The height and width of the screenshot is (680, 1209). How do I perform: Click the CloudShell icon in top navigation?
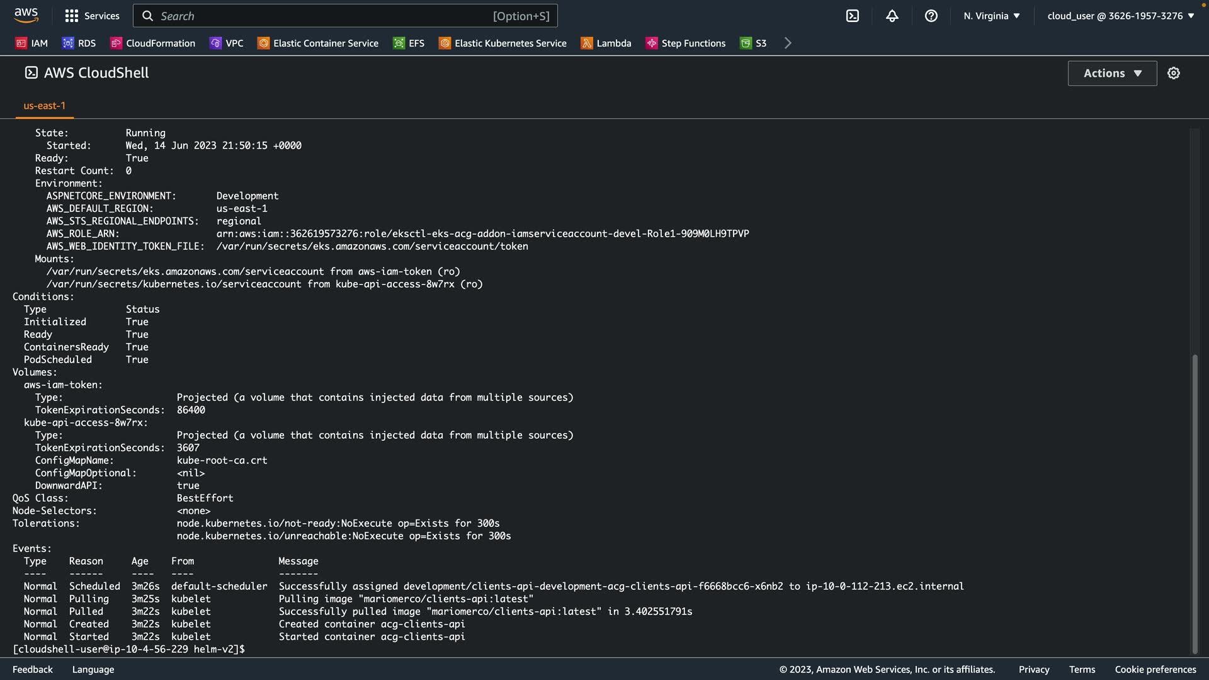pyautogui.click(x=852, y=16)
